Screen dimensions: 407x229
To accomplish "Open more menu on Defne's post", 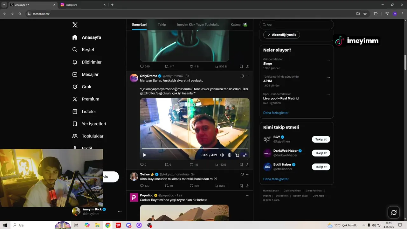I will pyautogui.click(x=248, y=174).
